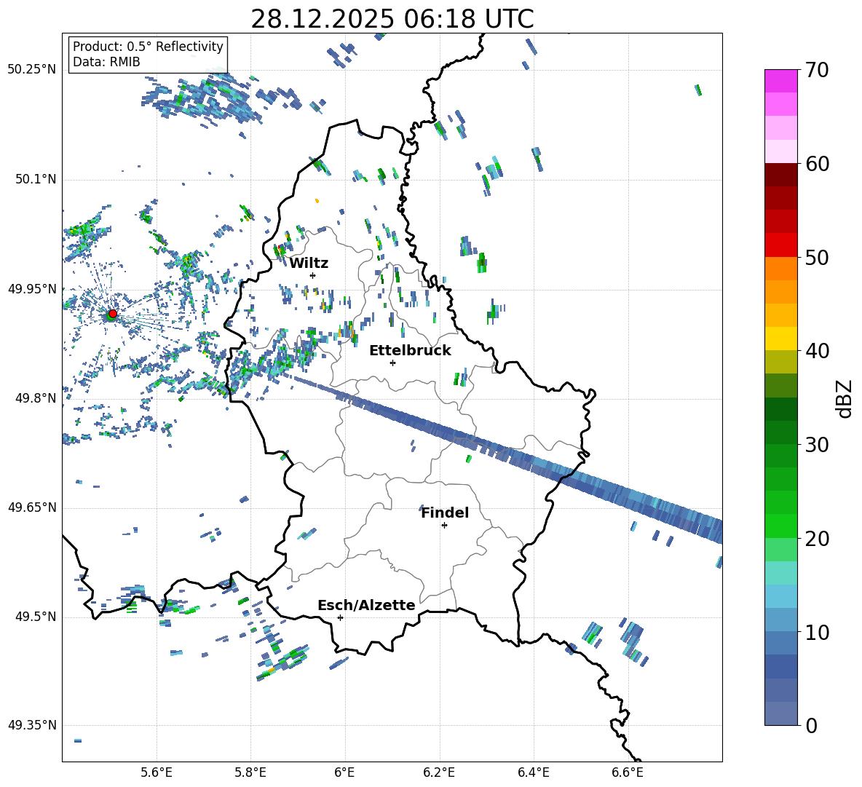Select the Findel city label
This screenshot has width=862, height=787.
pos(445,513)
